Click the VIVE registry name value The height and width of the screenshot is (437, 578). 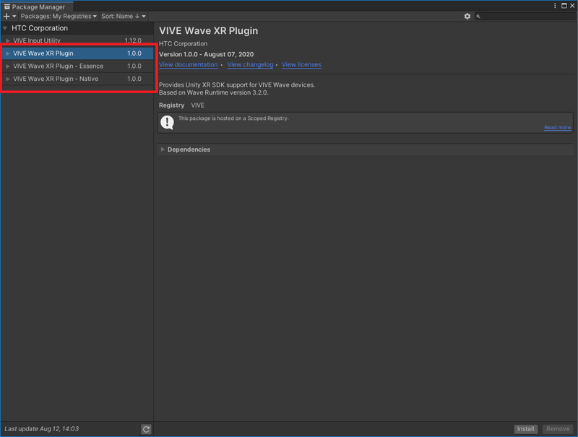click(x=197, y=105)
